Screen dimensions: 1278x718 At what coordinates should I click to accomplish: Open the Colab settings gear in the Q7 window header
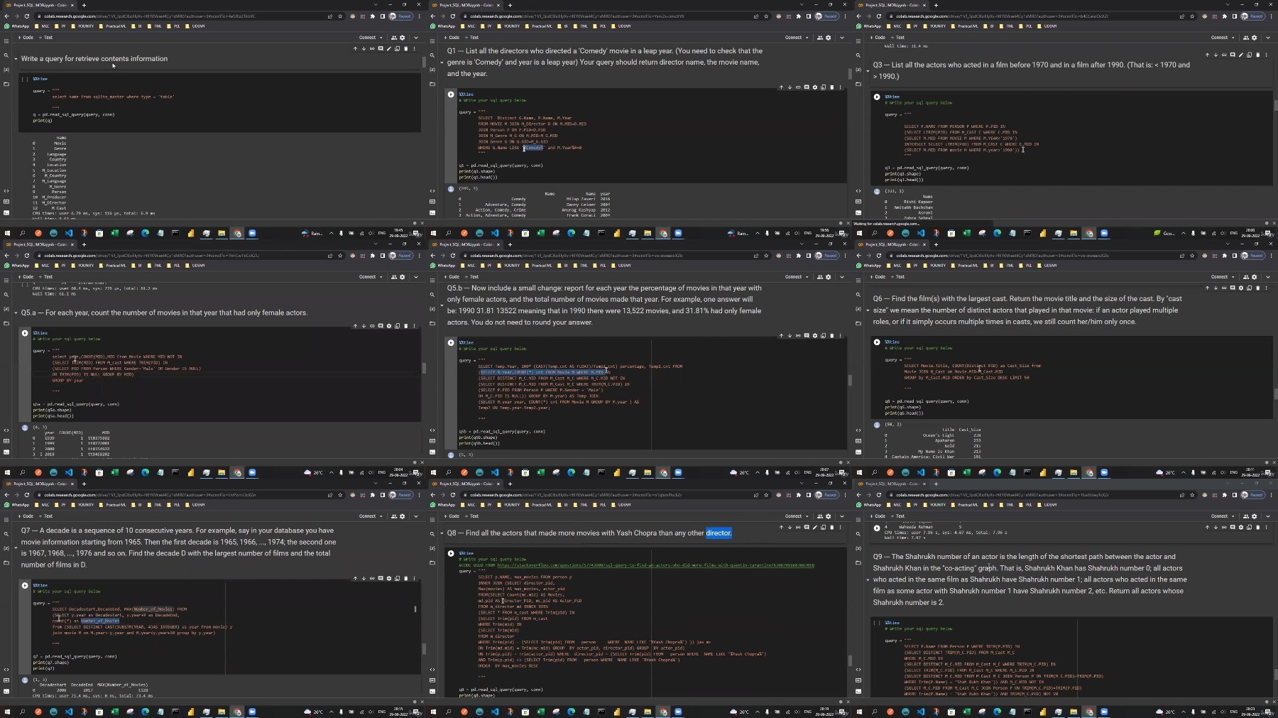[403, 516]
